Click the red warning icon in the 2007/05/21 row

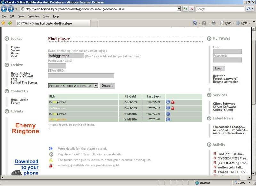pos(173,102)
